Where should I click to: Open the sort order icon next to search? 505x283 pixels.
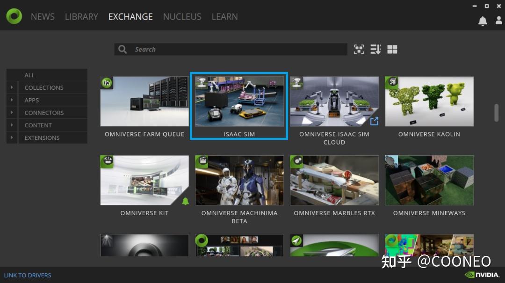click(375, 49)
